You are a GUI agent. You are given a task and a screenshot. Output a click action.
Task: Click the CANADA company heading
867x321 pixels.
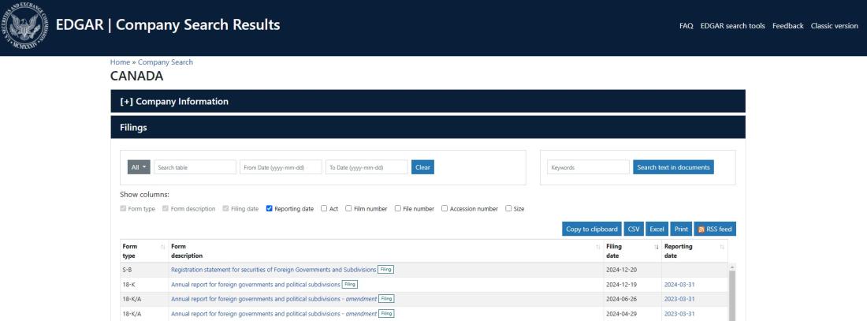coord(136,77)
